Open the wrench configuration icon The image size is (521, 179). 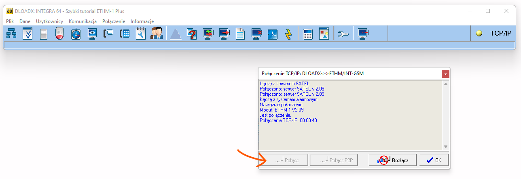click(x=343, y=34)
